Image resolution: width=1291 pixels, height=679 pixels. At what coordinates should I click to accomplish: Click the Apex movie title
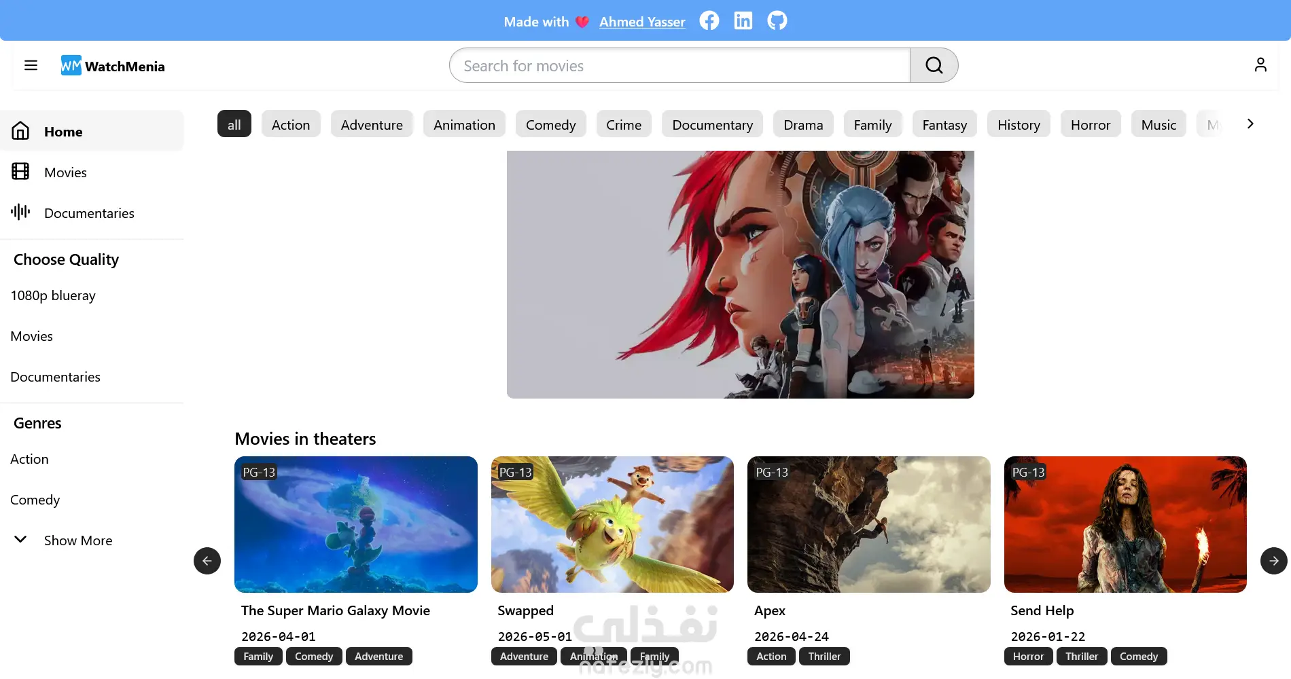(x=770, y=610)
